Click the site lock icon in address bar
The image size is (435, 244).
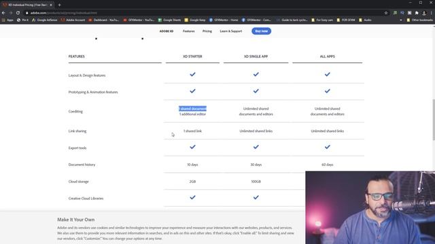coord(27,13)
